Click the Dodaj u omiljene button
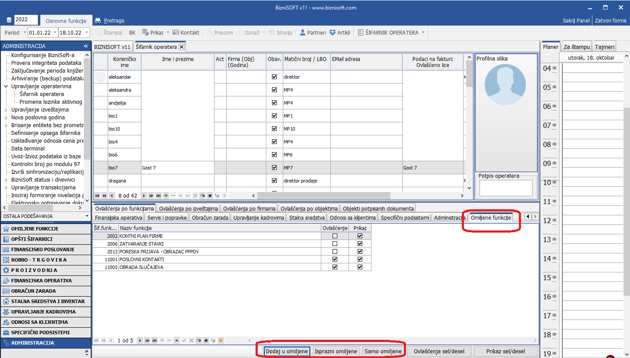This screenshot has height=358, width=630. pos(287,351)
